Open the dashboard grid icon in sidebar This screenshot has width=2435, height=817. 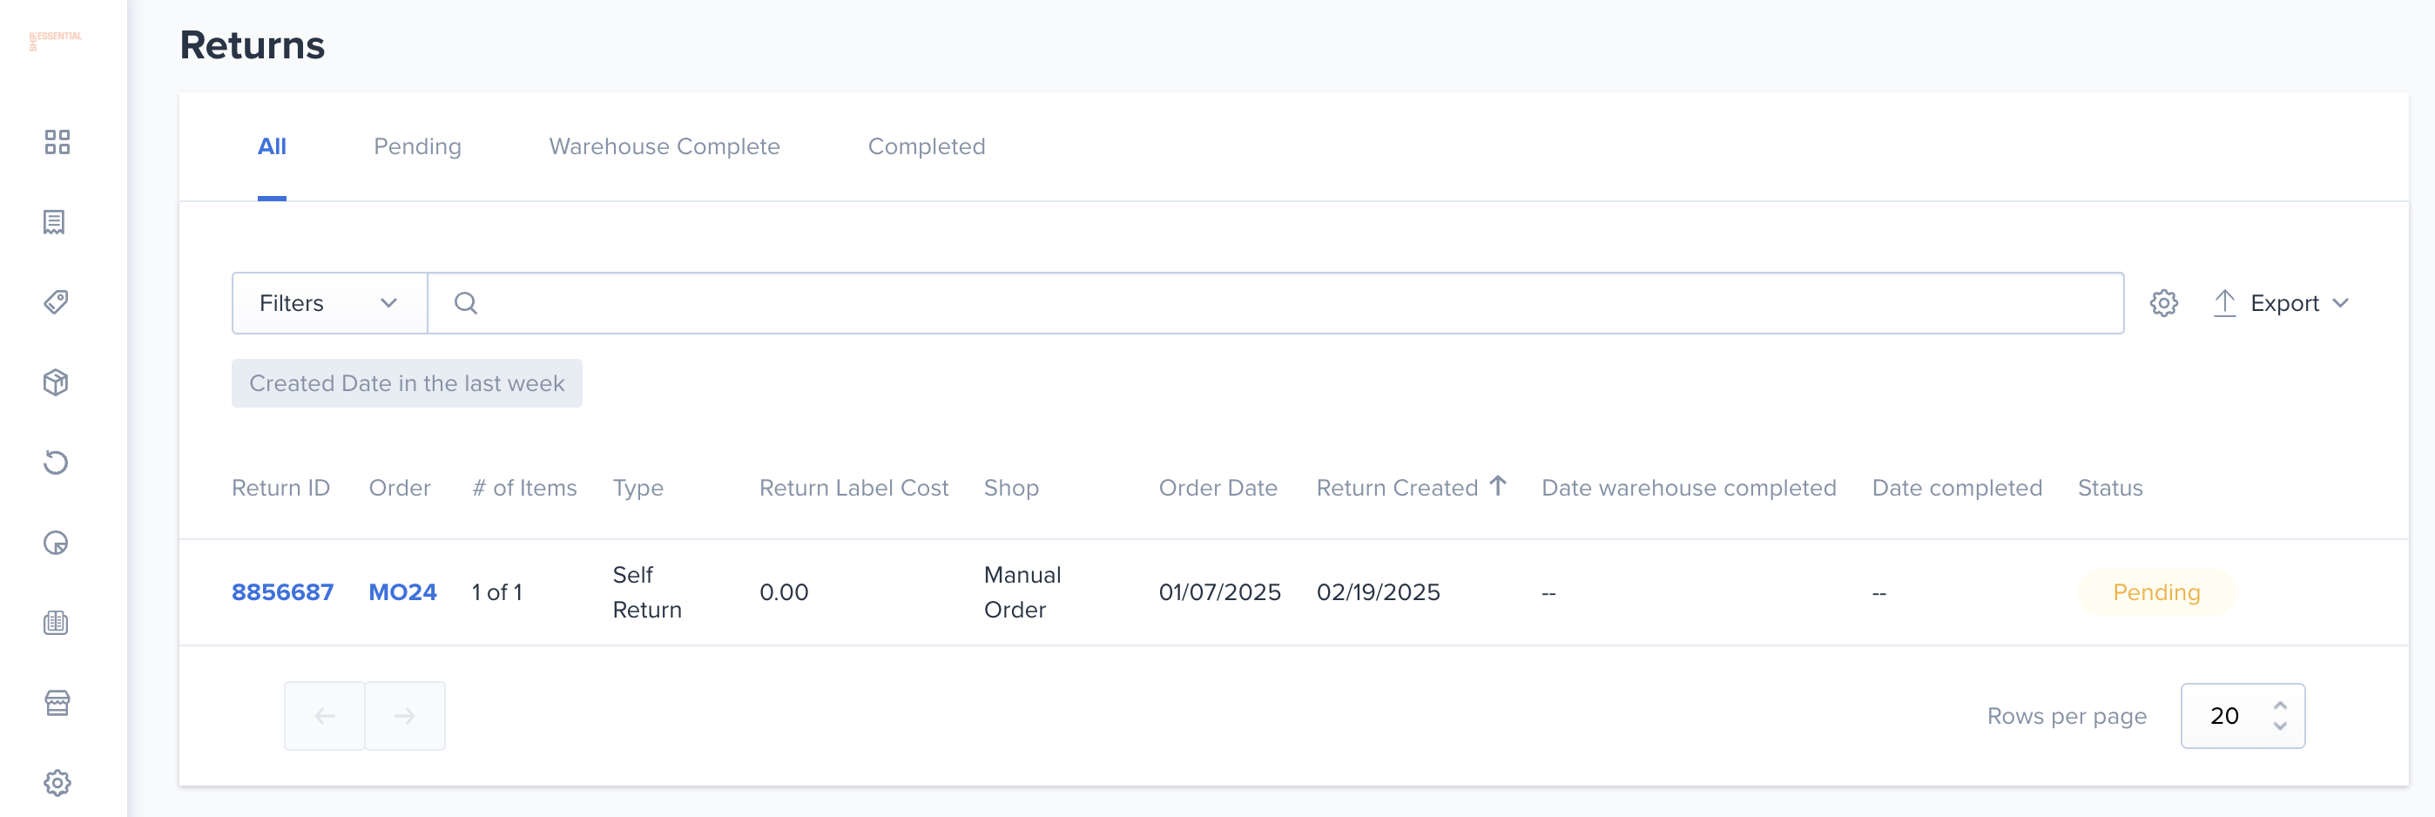click(57, 142)
